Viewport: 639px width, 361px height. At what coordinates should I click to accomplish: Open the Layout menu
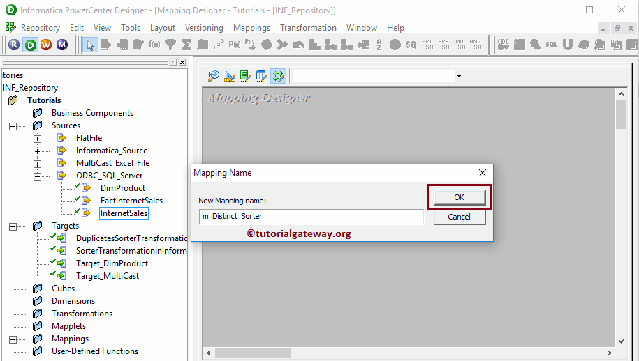pyautogui.click(x=163, y=28)
